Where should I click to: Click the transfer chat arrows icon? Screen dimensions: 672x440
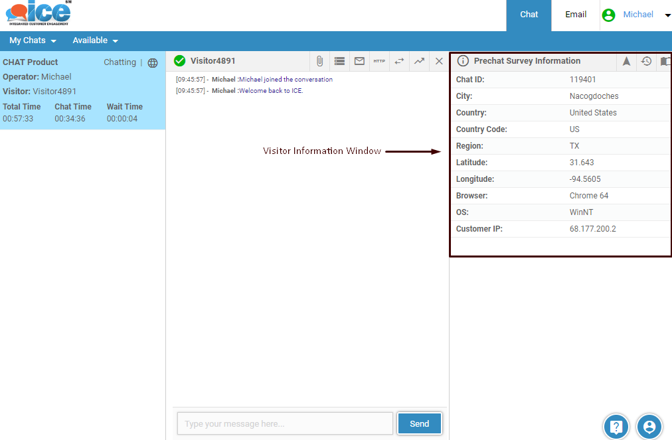pyautogui.click(x=399, y=61)
